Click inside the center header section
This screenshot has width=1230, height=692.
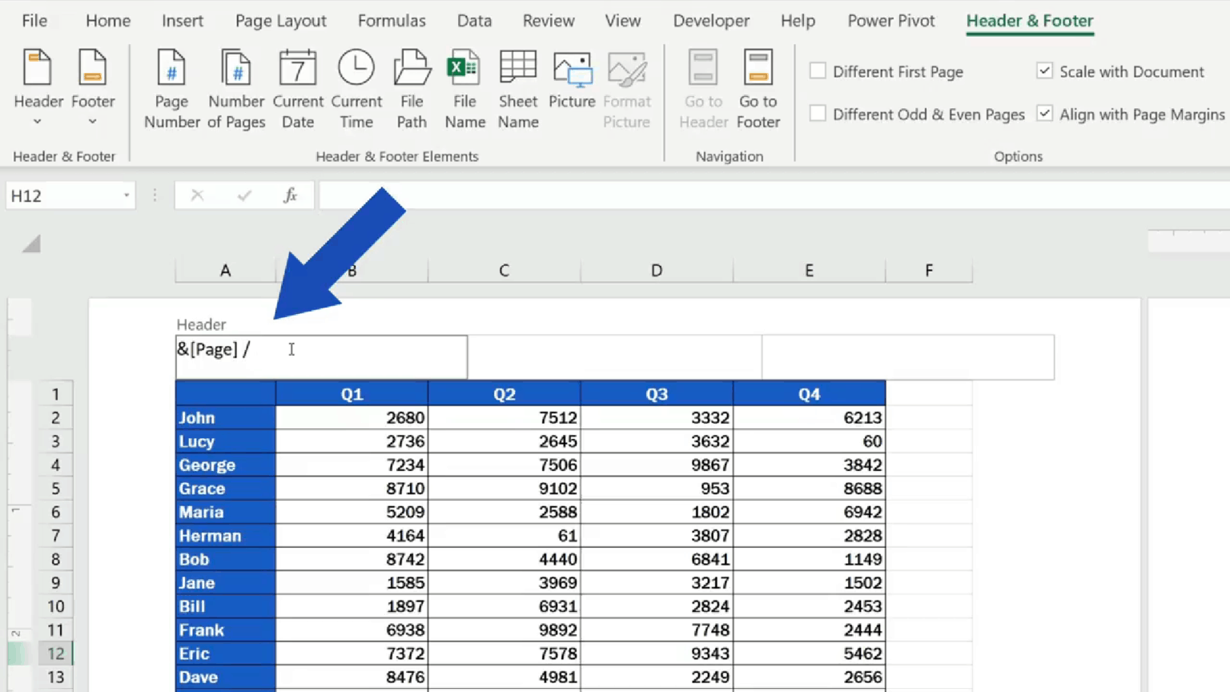click(x=613, y=356)
